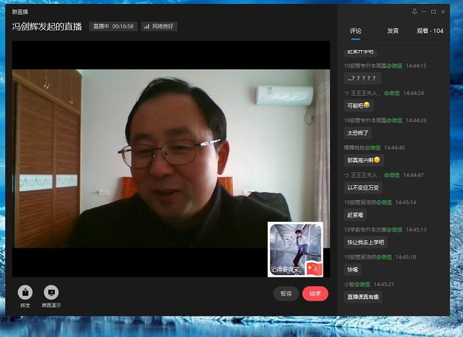The image size is (463, 337).
Task: Click the picture-in-picture thumbnail 记得要微笑
Action: pos(296,249)
